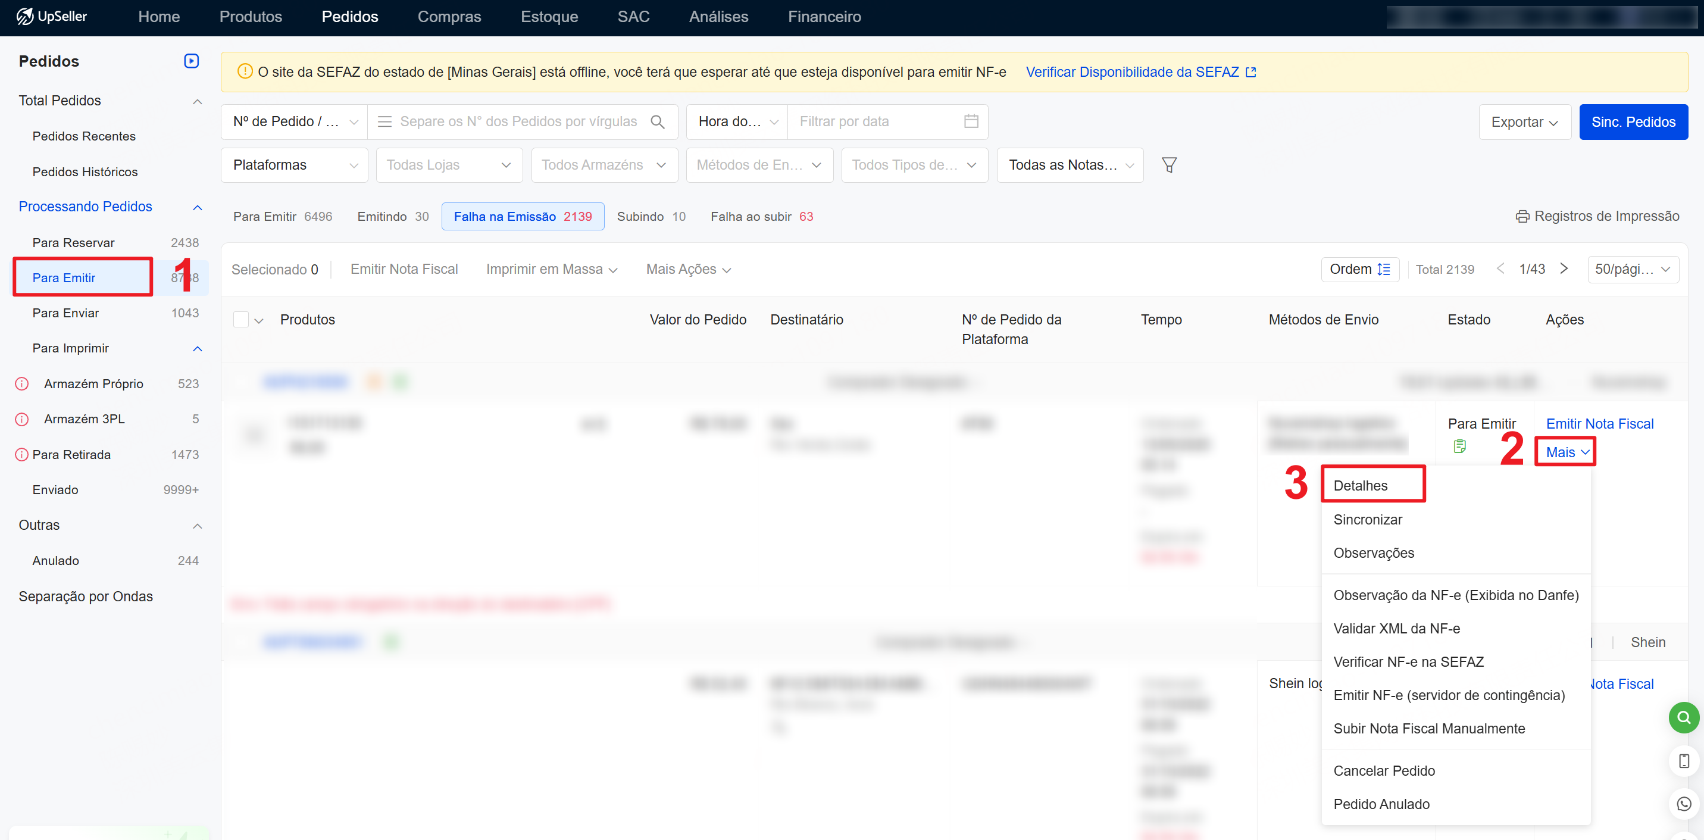Viewport: 1704px width, 840px height.
Task: Click the video tutorial icon beside Pedidos
Action: point(191,61)
